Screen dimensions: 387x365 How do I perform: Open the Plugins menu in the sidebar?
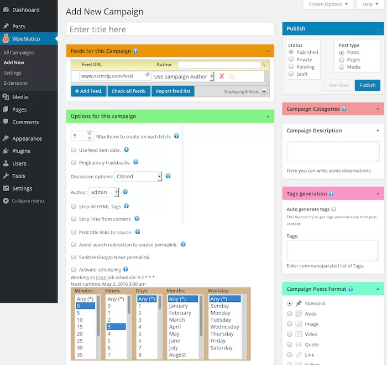click(21, 151)
